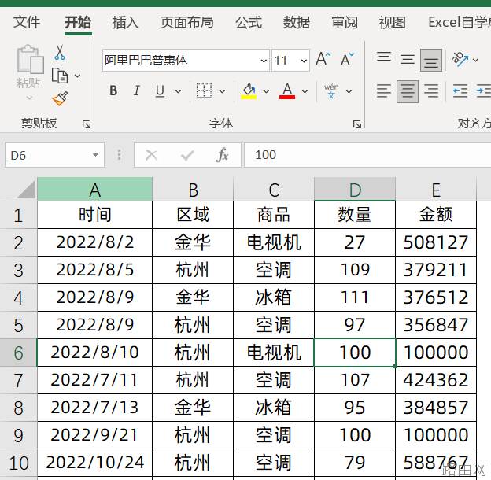Click the Copy icon

pos(60,76)
